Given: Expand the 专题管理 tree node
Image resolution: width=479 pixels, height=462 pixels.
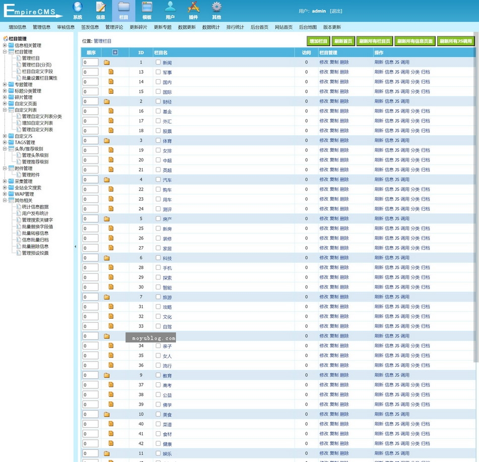Looking at the screenshot, I should pos(5,84).
